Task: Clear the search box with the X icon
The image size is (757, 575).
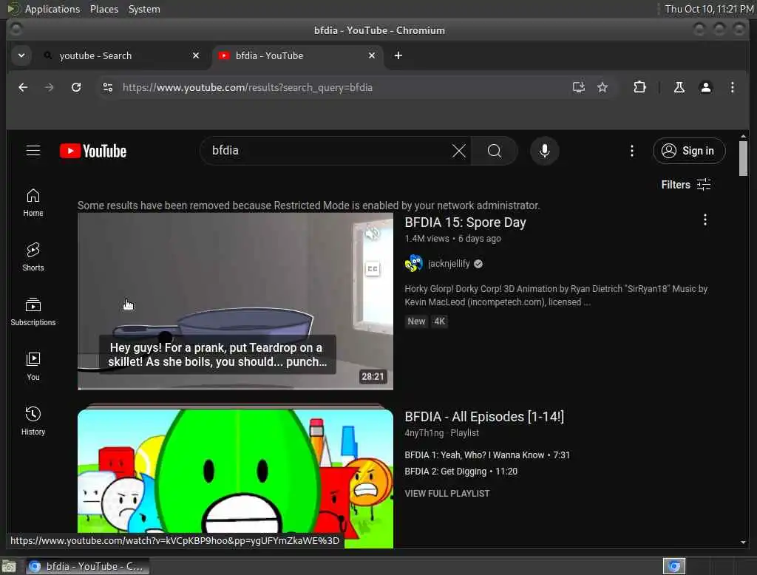Action: (x=458, y=151)
